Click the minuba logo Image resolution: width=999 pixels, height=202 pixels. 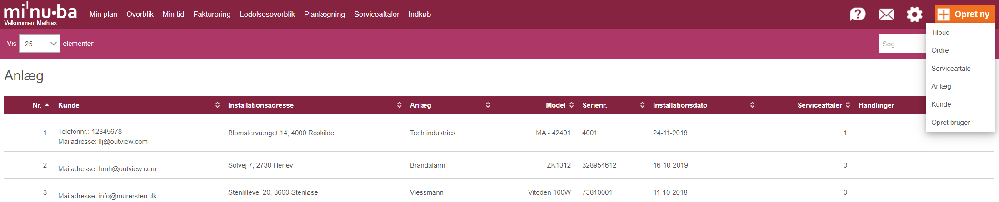click(40, 11)
